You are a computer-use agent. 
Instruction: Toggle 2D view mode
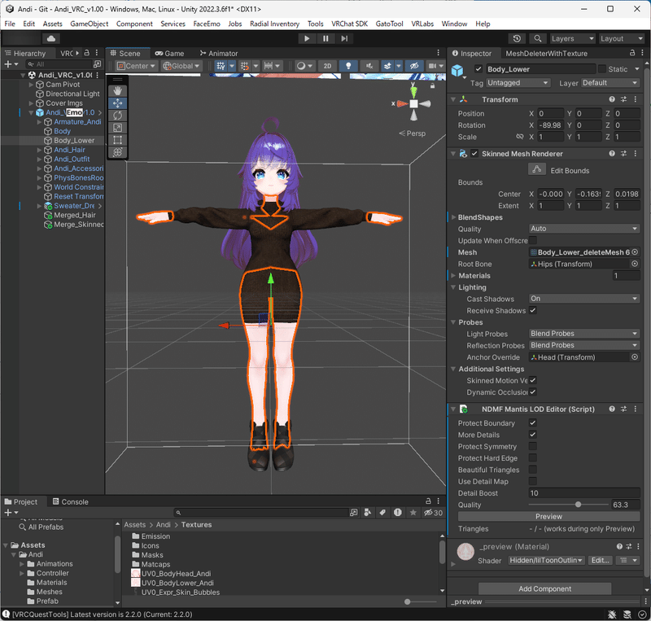click(x=327, y=65)
